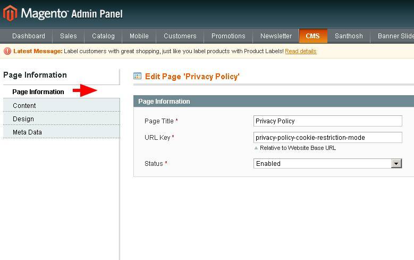Open the Customers menu

pos(180,36)
